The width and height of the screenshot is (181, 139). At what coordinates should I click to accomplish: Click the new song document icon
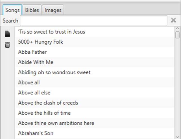click(8, 34)
